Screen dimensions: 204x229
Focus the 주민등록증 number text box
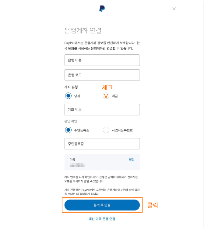click(102, 144)
